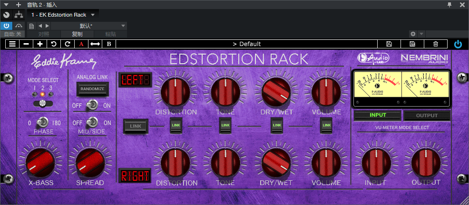Click the right channel DRY/WET knob
Screen dimensions: 469x205
[x=276, y=163]
